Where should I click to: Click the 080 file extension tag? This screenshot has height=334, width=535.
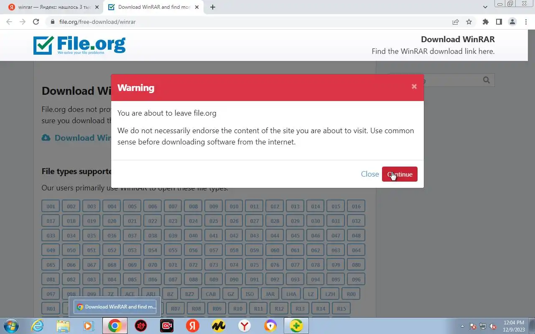pyautogui.click(x=356, y=265)
